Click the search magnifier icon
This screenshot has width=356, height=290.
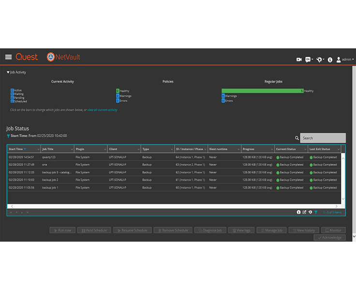click(x=297, y=138)
